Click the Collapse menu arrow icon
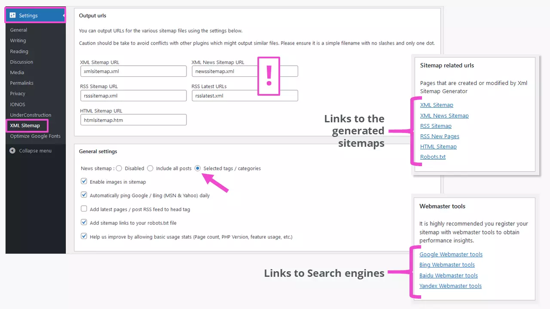 (x=12, y=151)
